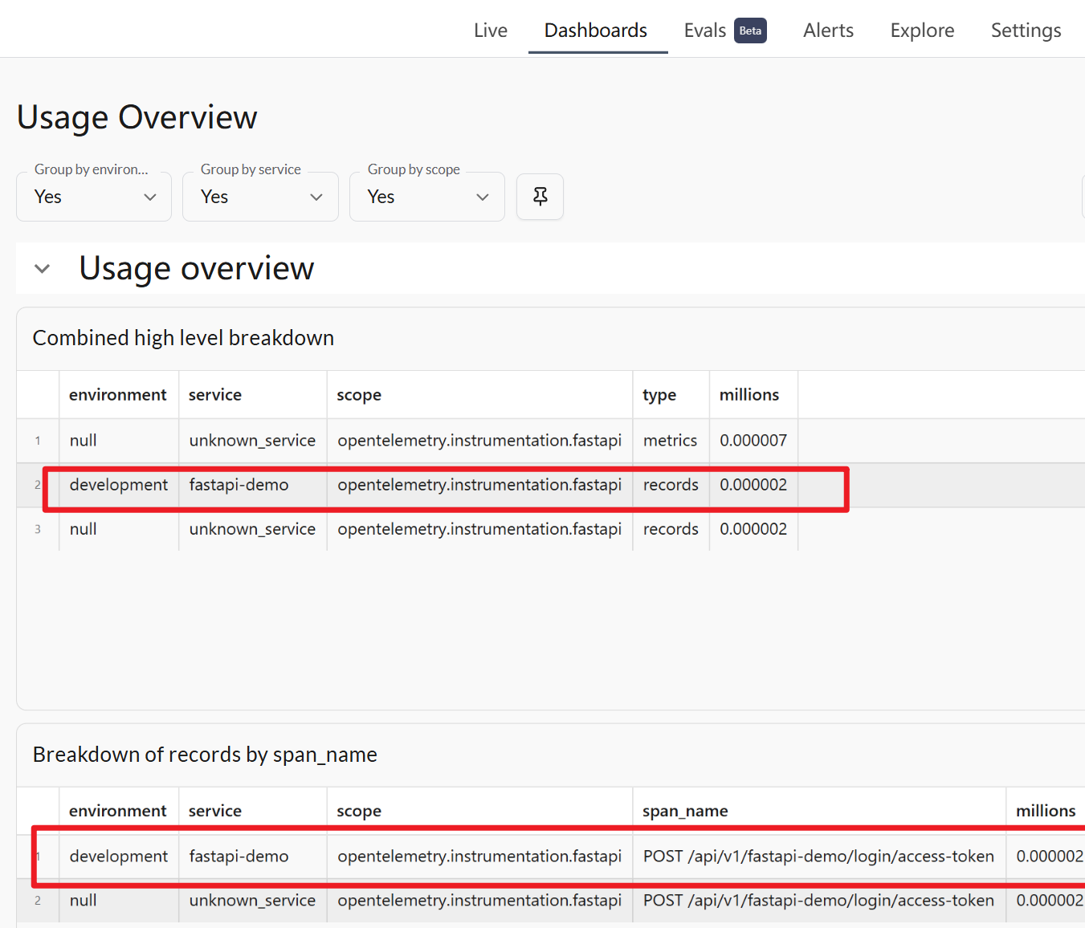The image size is (1085, 928).
Task: Go to the Evals tab
Action: [x=704, y=31]
